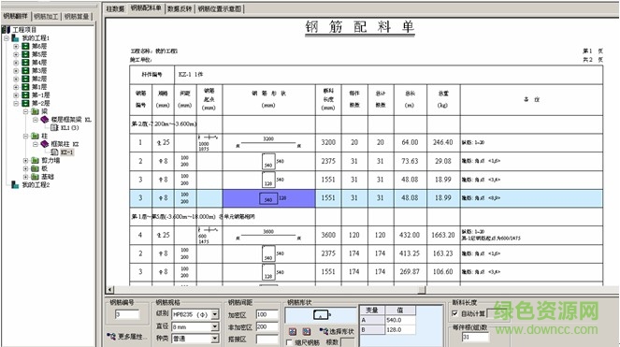The height and width of the screenshot is (347, 620).
Task: Expand the 第3层 tree node
Action: tap(16, 71)
